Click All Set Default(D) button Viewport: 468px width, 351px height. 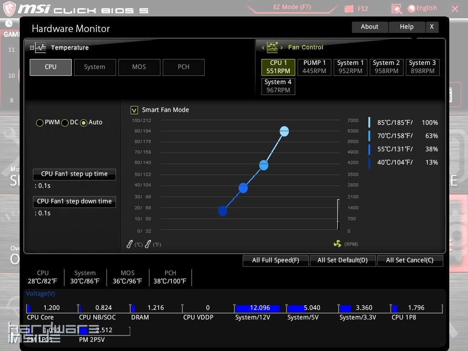343,261
